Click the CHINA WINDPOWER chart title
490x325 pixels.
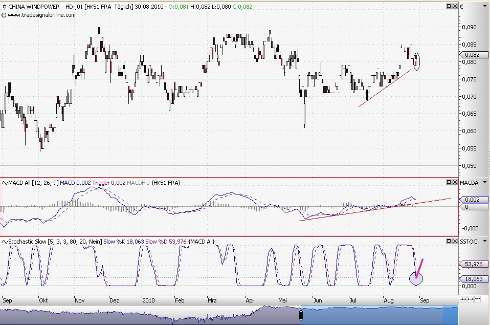tap(34, 7)
